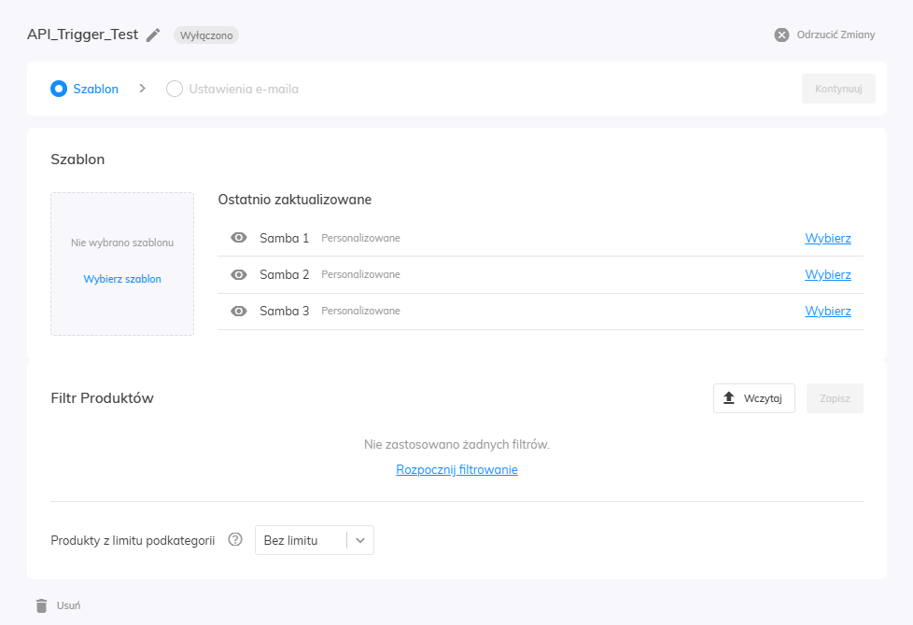Click Rozpocznij filtrowanie link
This screenshot has width=913, height=625.
[456, 469]
